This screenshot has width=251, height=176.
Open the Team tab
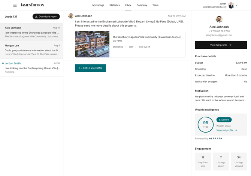pyautogui.click(x=155, y=5)
